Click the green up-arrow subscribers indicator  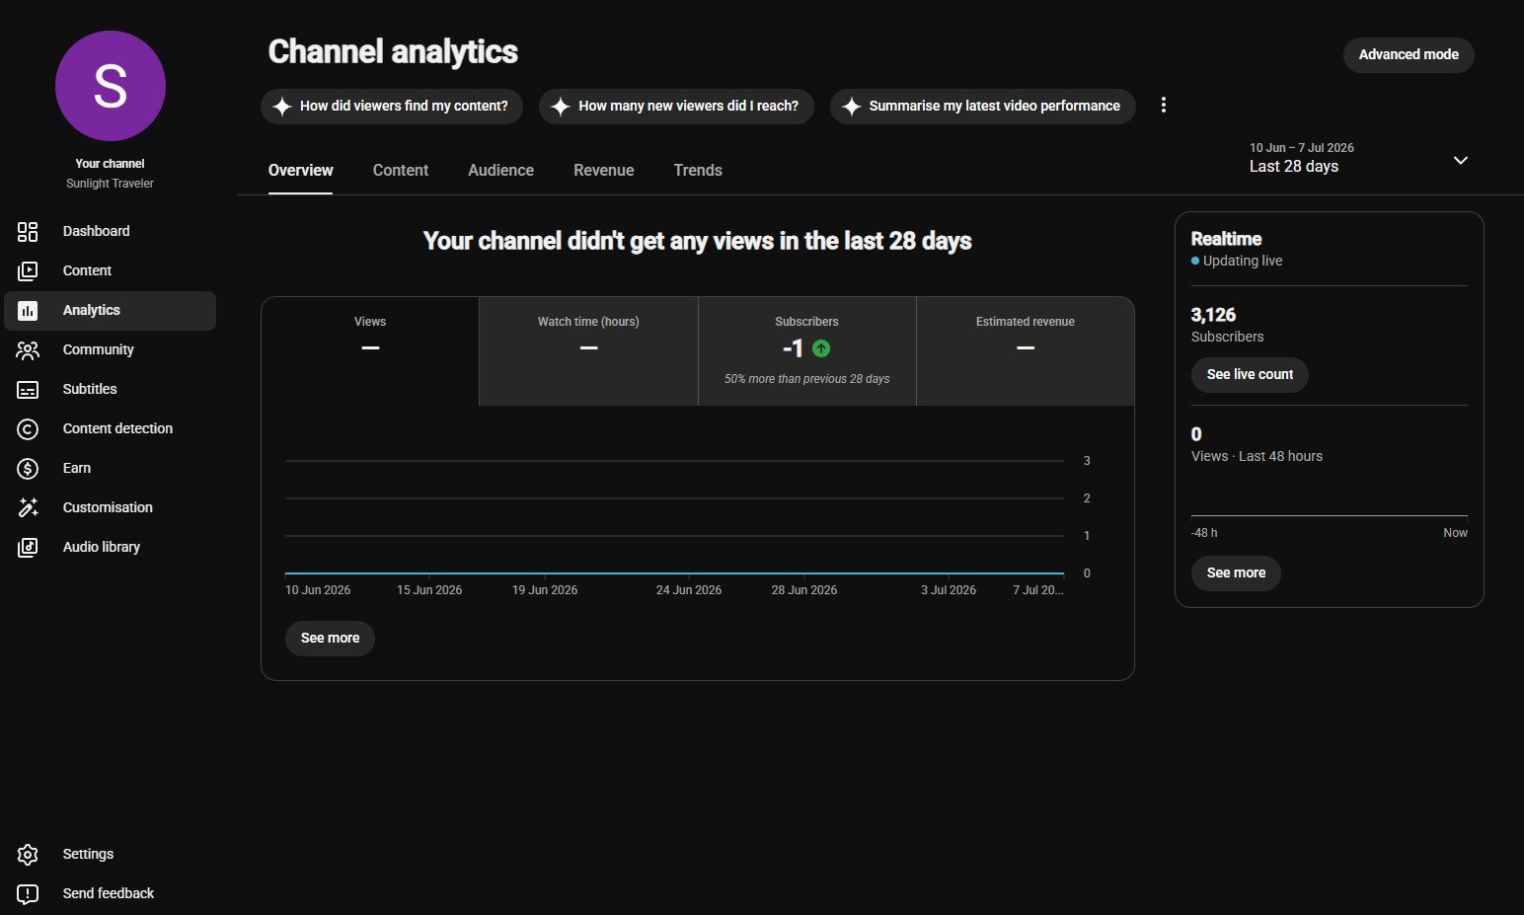[x=821, y=348]
